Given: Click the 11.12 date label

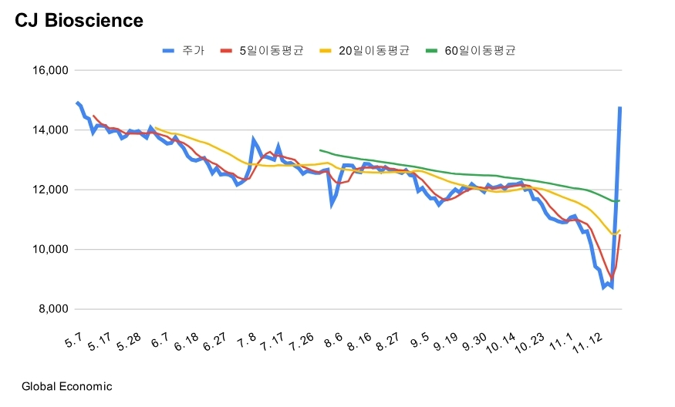Looking at the screenshot, I should 587,343.
